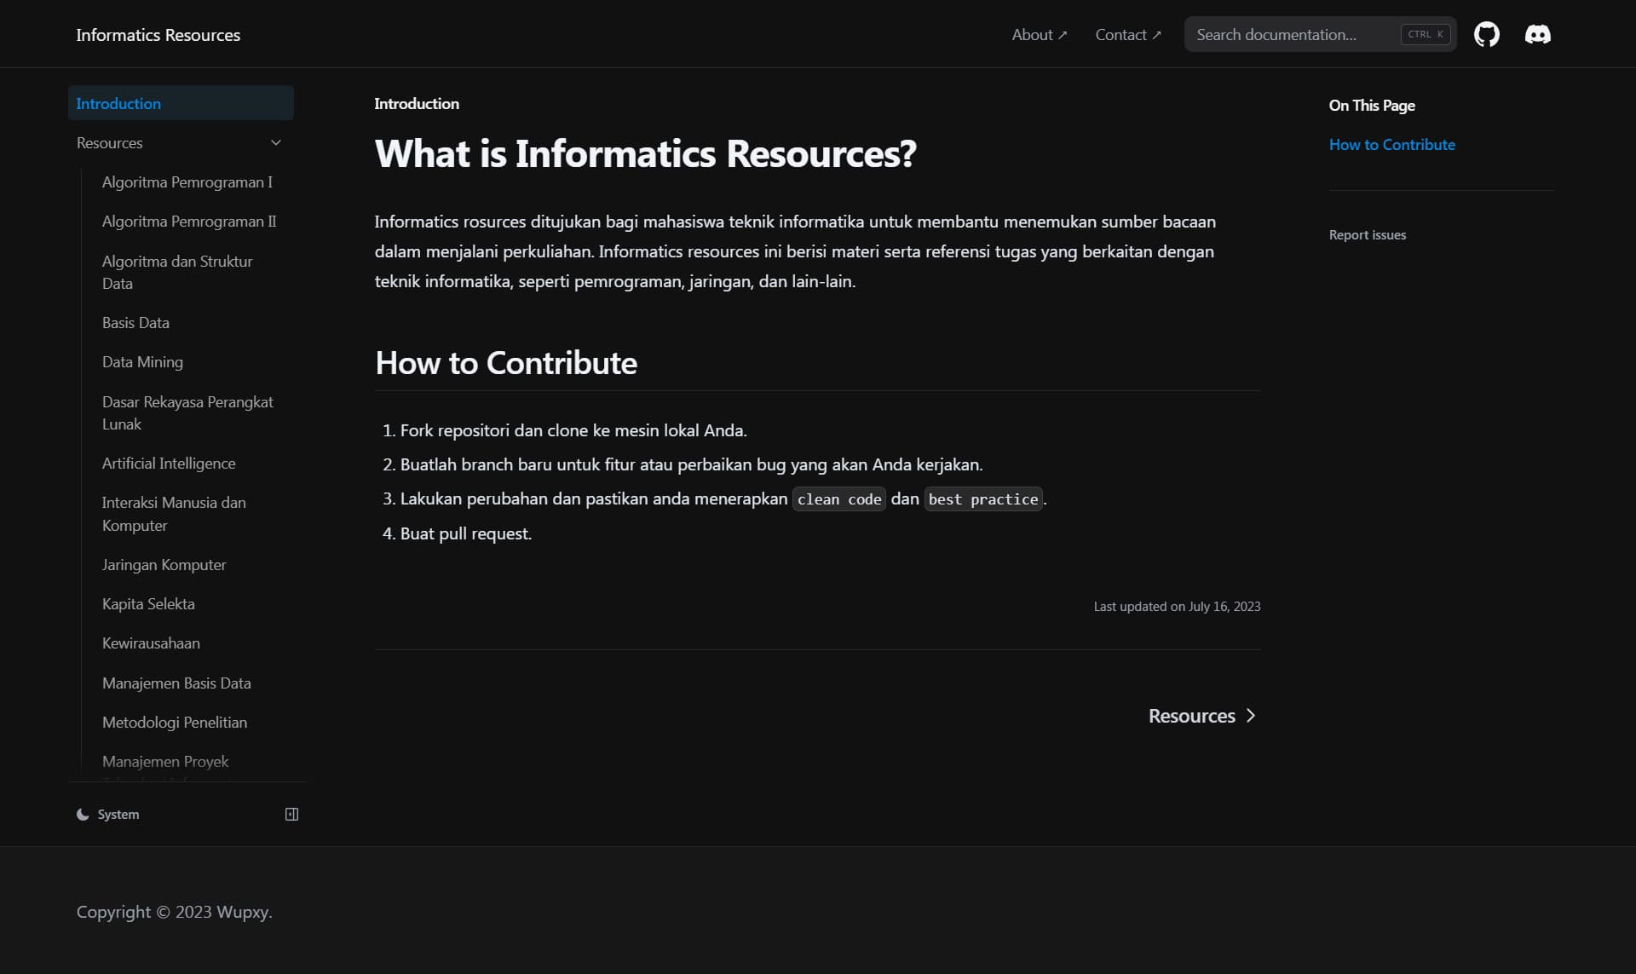Viewport: 1636px width, 974px height.
Task: Go to Jaringan Komputer page
Action: tap(164, 565)
